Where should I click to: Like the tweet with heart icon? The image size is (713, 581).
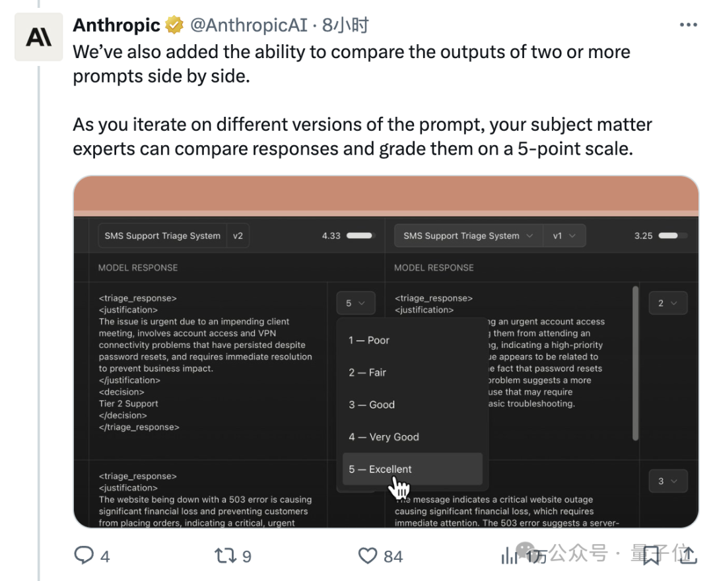[368, 555]
